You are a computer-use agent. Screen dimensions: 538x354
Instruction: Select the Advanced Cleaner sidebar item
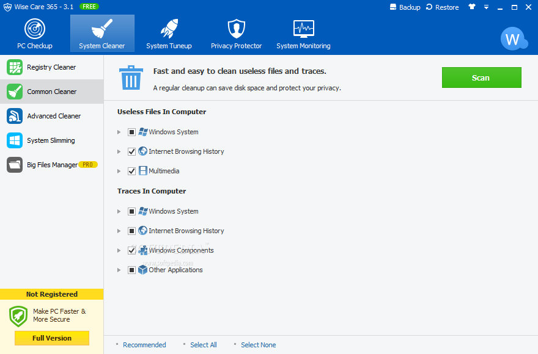point(51,116)
